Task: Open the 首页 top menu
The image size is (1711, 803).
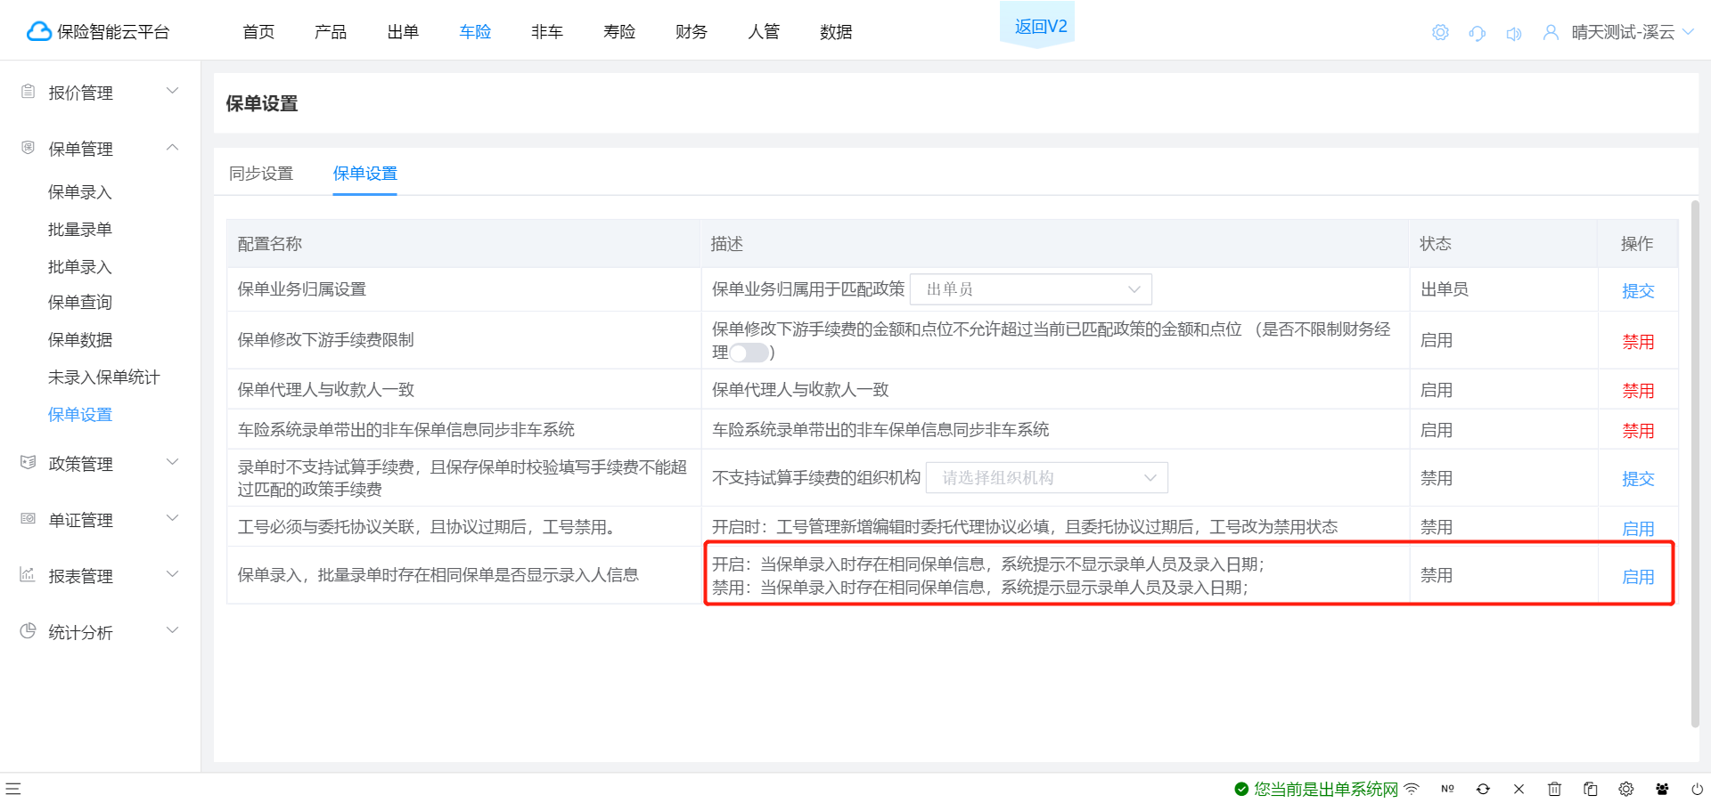Action: (x=258, y=32)
